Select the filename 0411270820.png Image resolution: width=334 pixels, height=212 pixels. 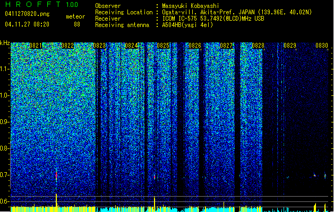(x=27, y=14)
